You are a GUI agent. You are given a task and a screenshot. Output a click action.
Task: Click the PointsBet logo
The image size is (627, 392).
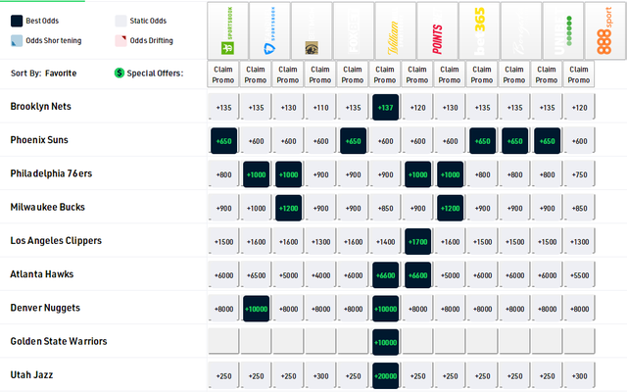437,28
